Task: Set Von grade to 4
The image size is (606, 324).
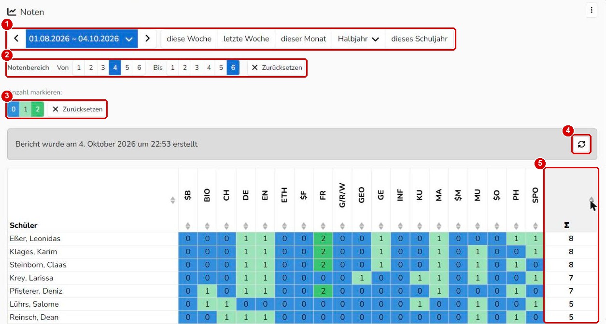Action: [115, 67]
